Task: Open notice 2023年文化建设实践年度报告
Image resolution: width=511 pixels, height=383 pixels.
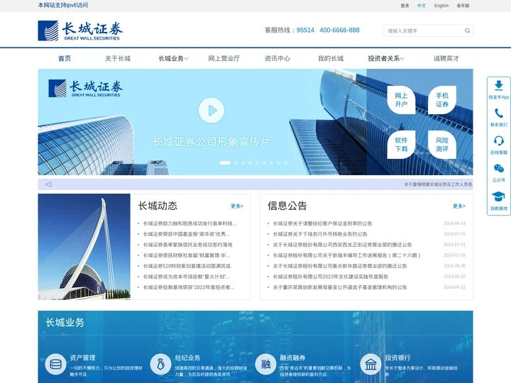Action: (x=331, y=277)
